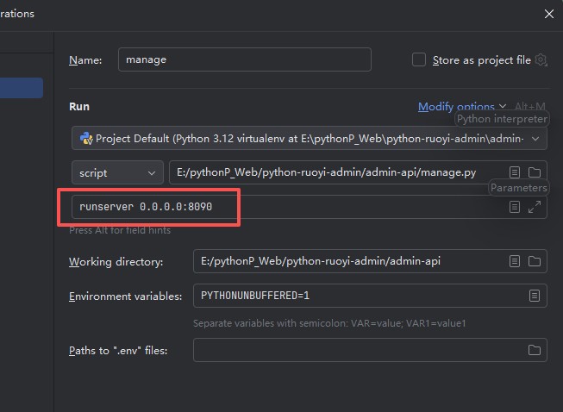Expand the Modify options menu
The height and width of the screenshot is (412, 563).
462,107
